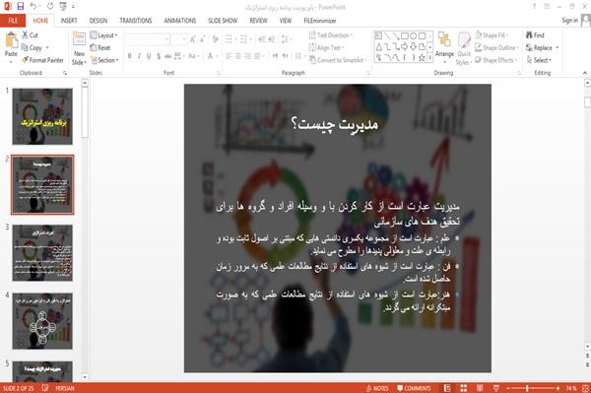Click Convert to SmartArt
Viewport: 591px width, 393px height.
[x=338, y=60]
